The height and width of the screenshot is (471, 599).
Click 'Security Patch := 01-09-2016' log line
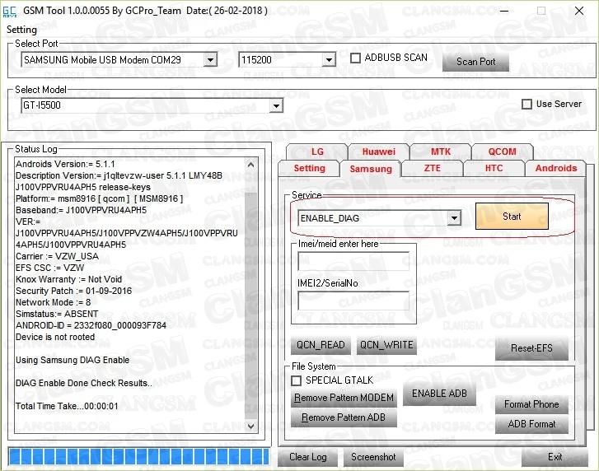(73, 291)
